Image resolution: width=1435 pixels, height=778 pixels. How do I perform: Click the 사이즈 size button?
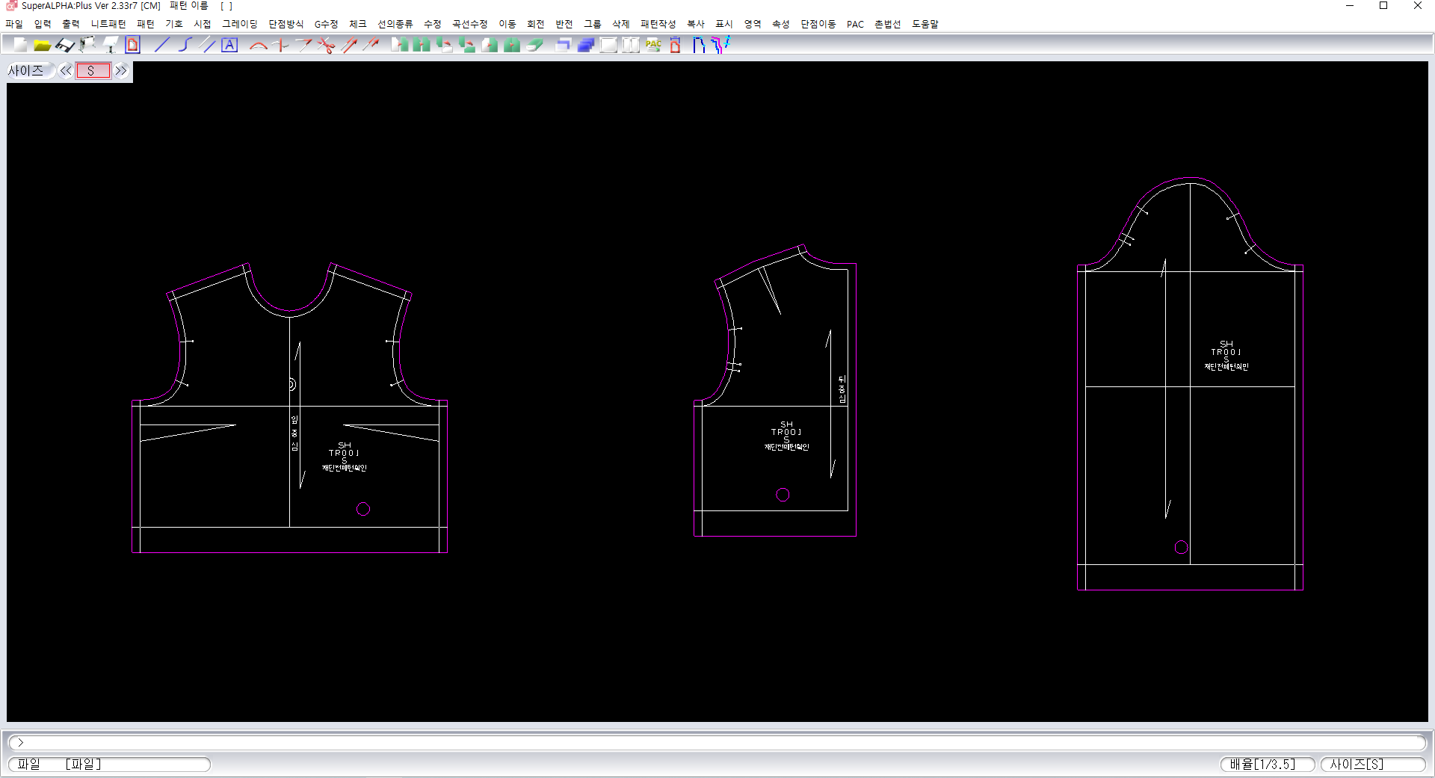point(27,71)
